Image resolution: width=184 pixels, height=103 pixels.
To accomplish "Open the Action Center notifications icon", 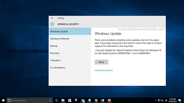I will point(180,100).
